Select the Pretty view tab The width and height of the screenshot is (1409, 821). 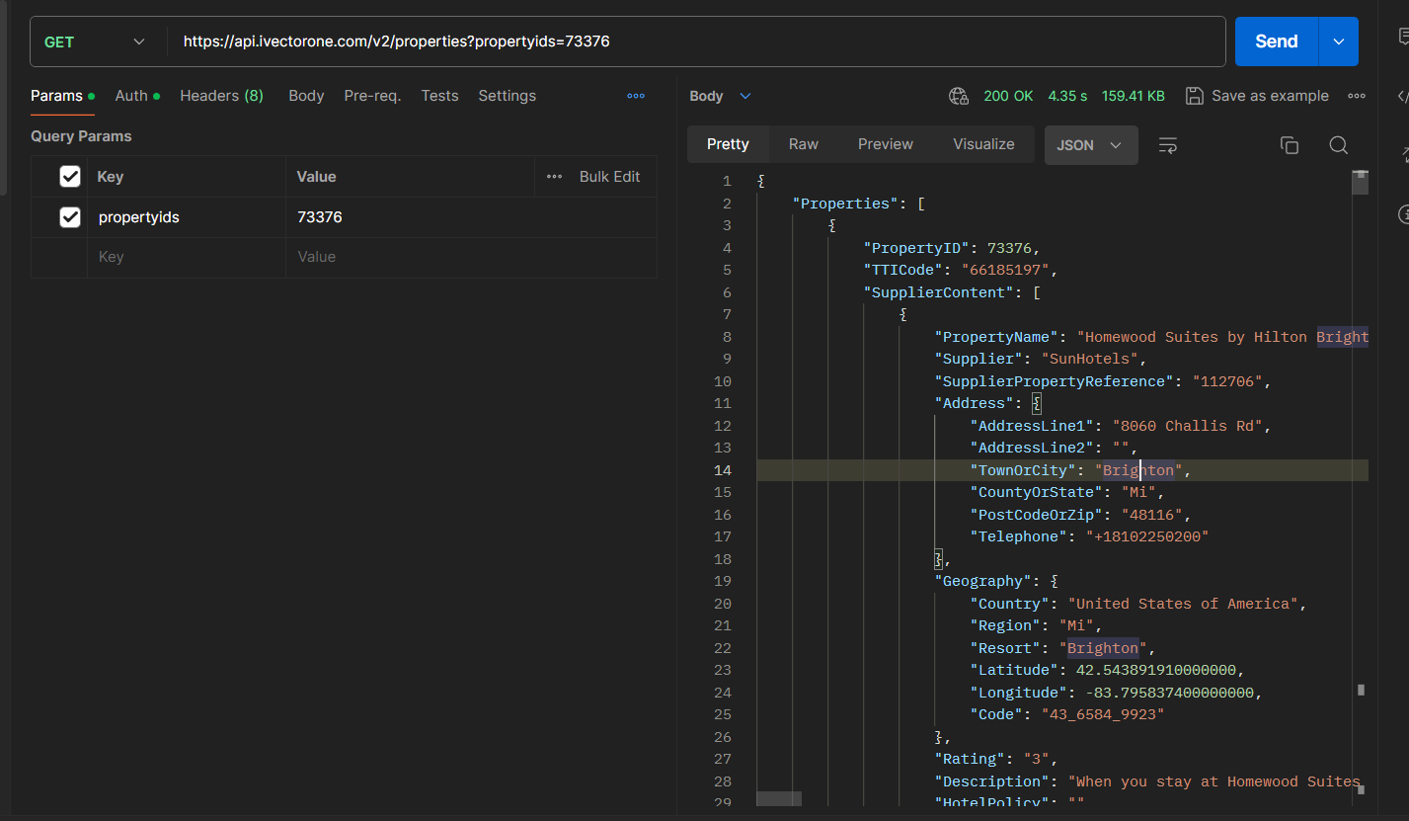[x=728, y=144]
